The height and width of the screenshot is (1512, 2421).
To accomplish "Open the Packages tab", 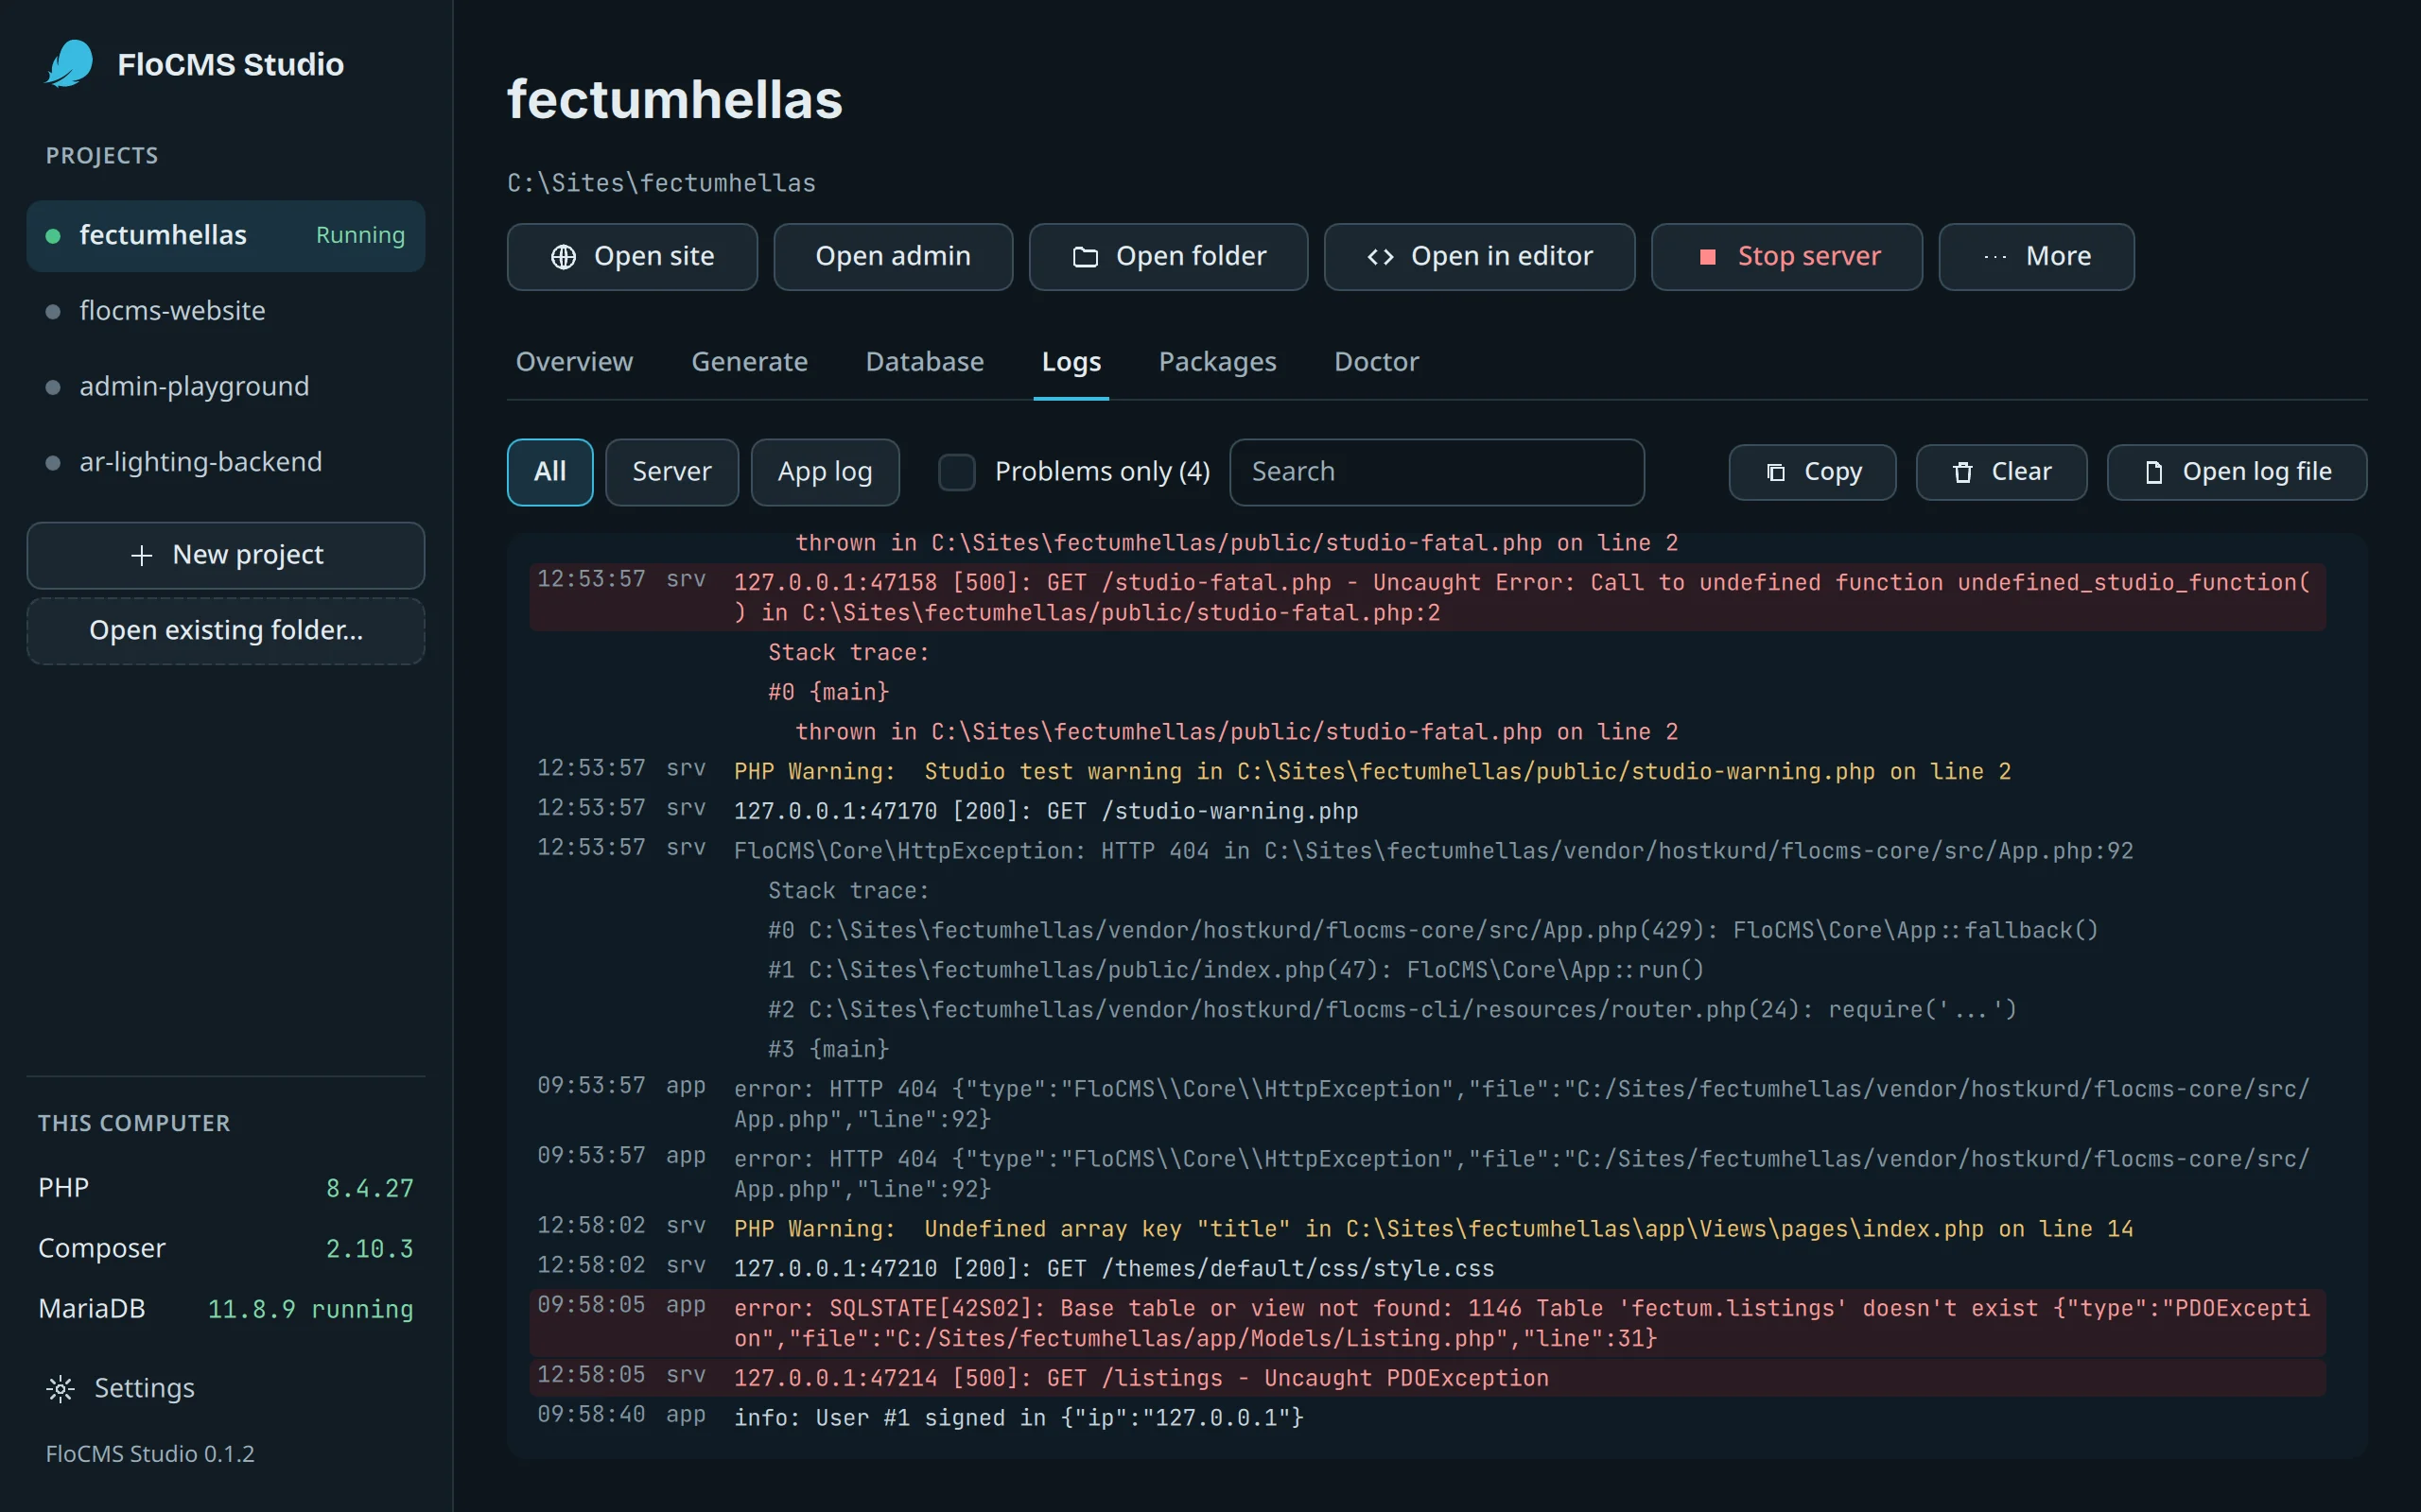I will click(1217, 361).
